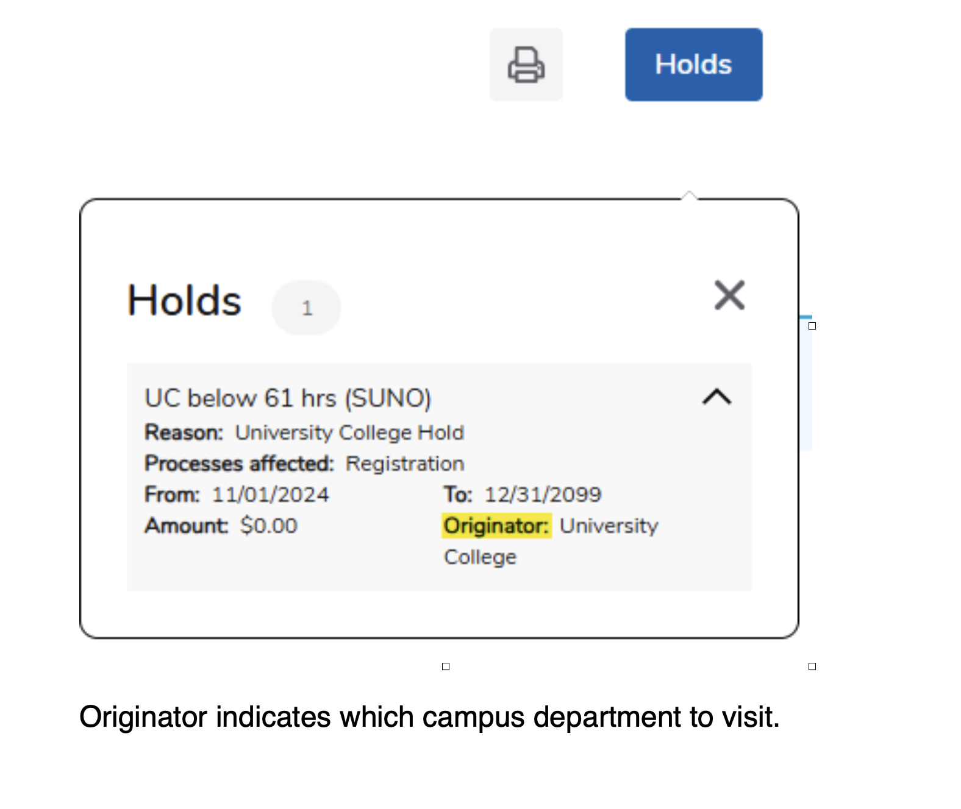Click the University College Hold reason text

tap(349, 433)
